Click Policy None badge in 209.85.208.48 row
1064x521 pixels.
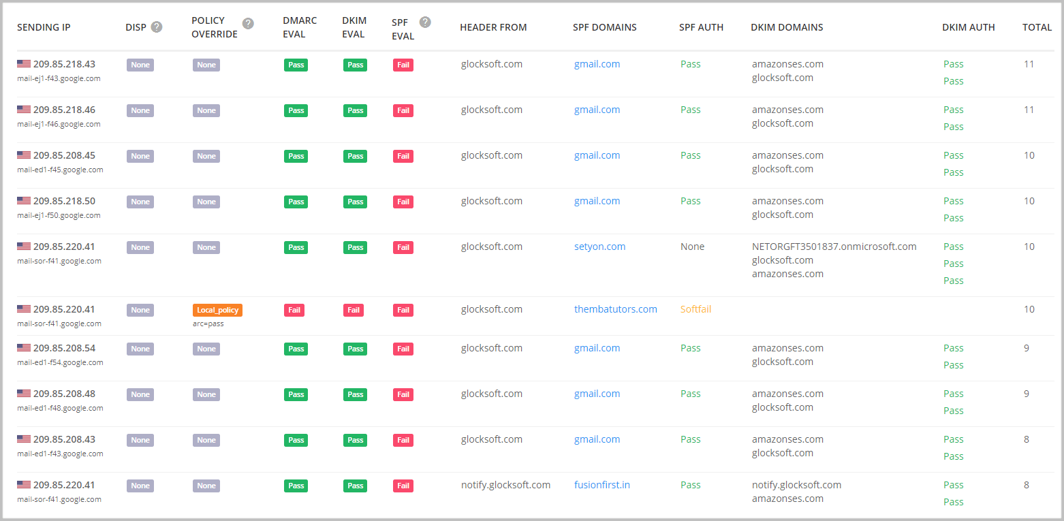tap(206, 394)
